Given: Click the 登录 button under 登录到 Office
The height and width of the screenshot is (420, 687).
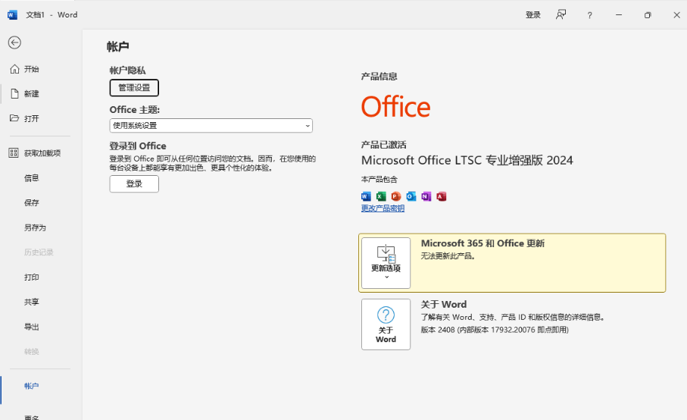Looking at the screenshot, I should (x=134, y=183).
